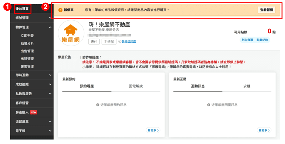Click the 查看報價 button
This screenshot has height=144, width=285.
coord(266,10)
